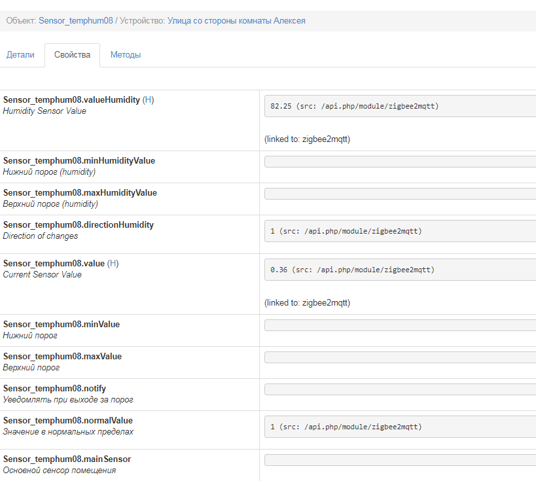This screenshot has height=481, width=536.
Task: Click linked to zigbee2mqtt text under valueHumidity
Action: pyautogui.click(x=307, y=139)
